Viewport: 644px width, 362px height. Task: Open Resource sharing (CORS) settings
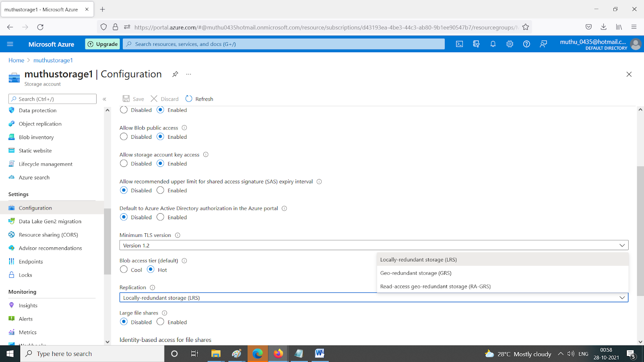pos(48,235)
